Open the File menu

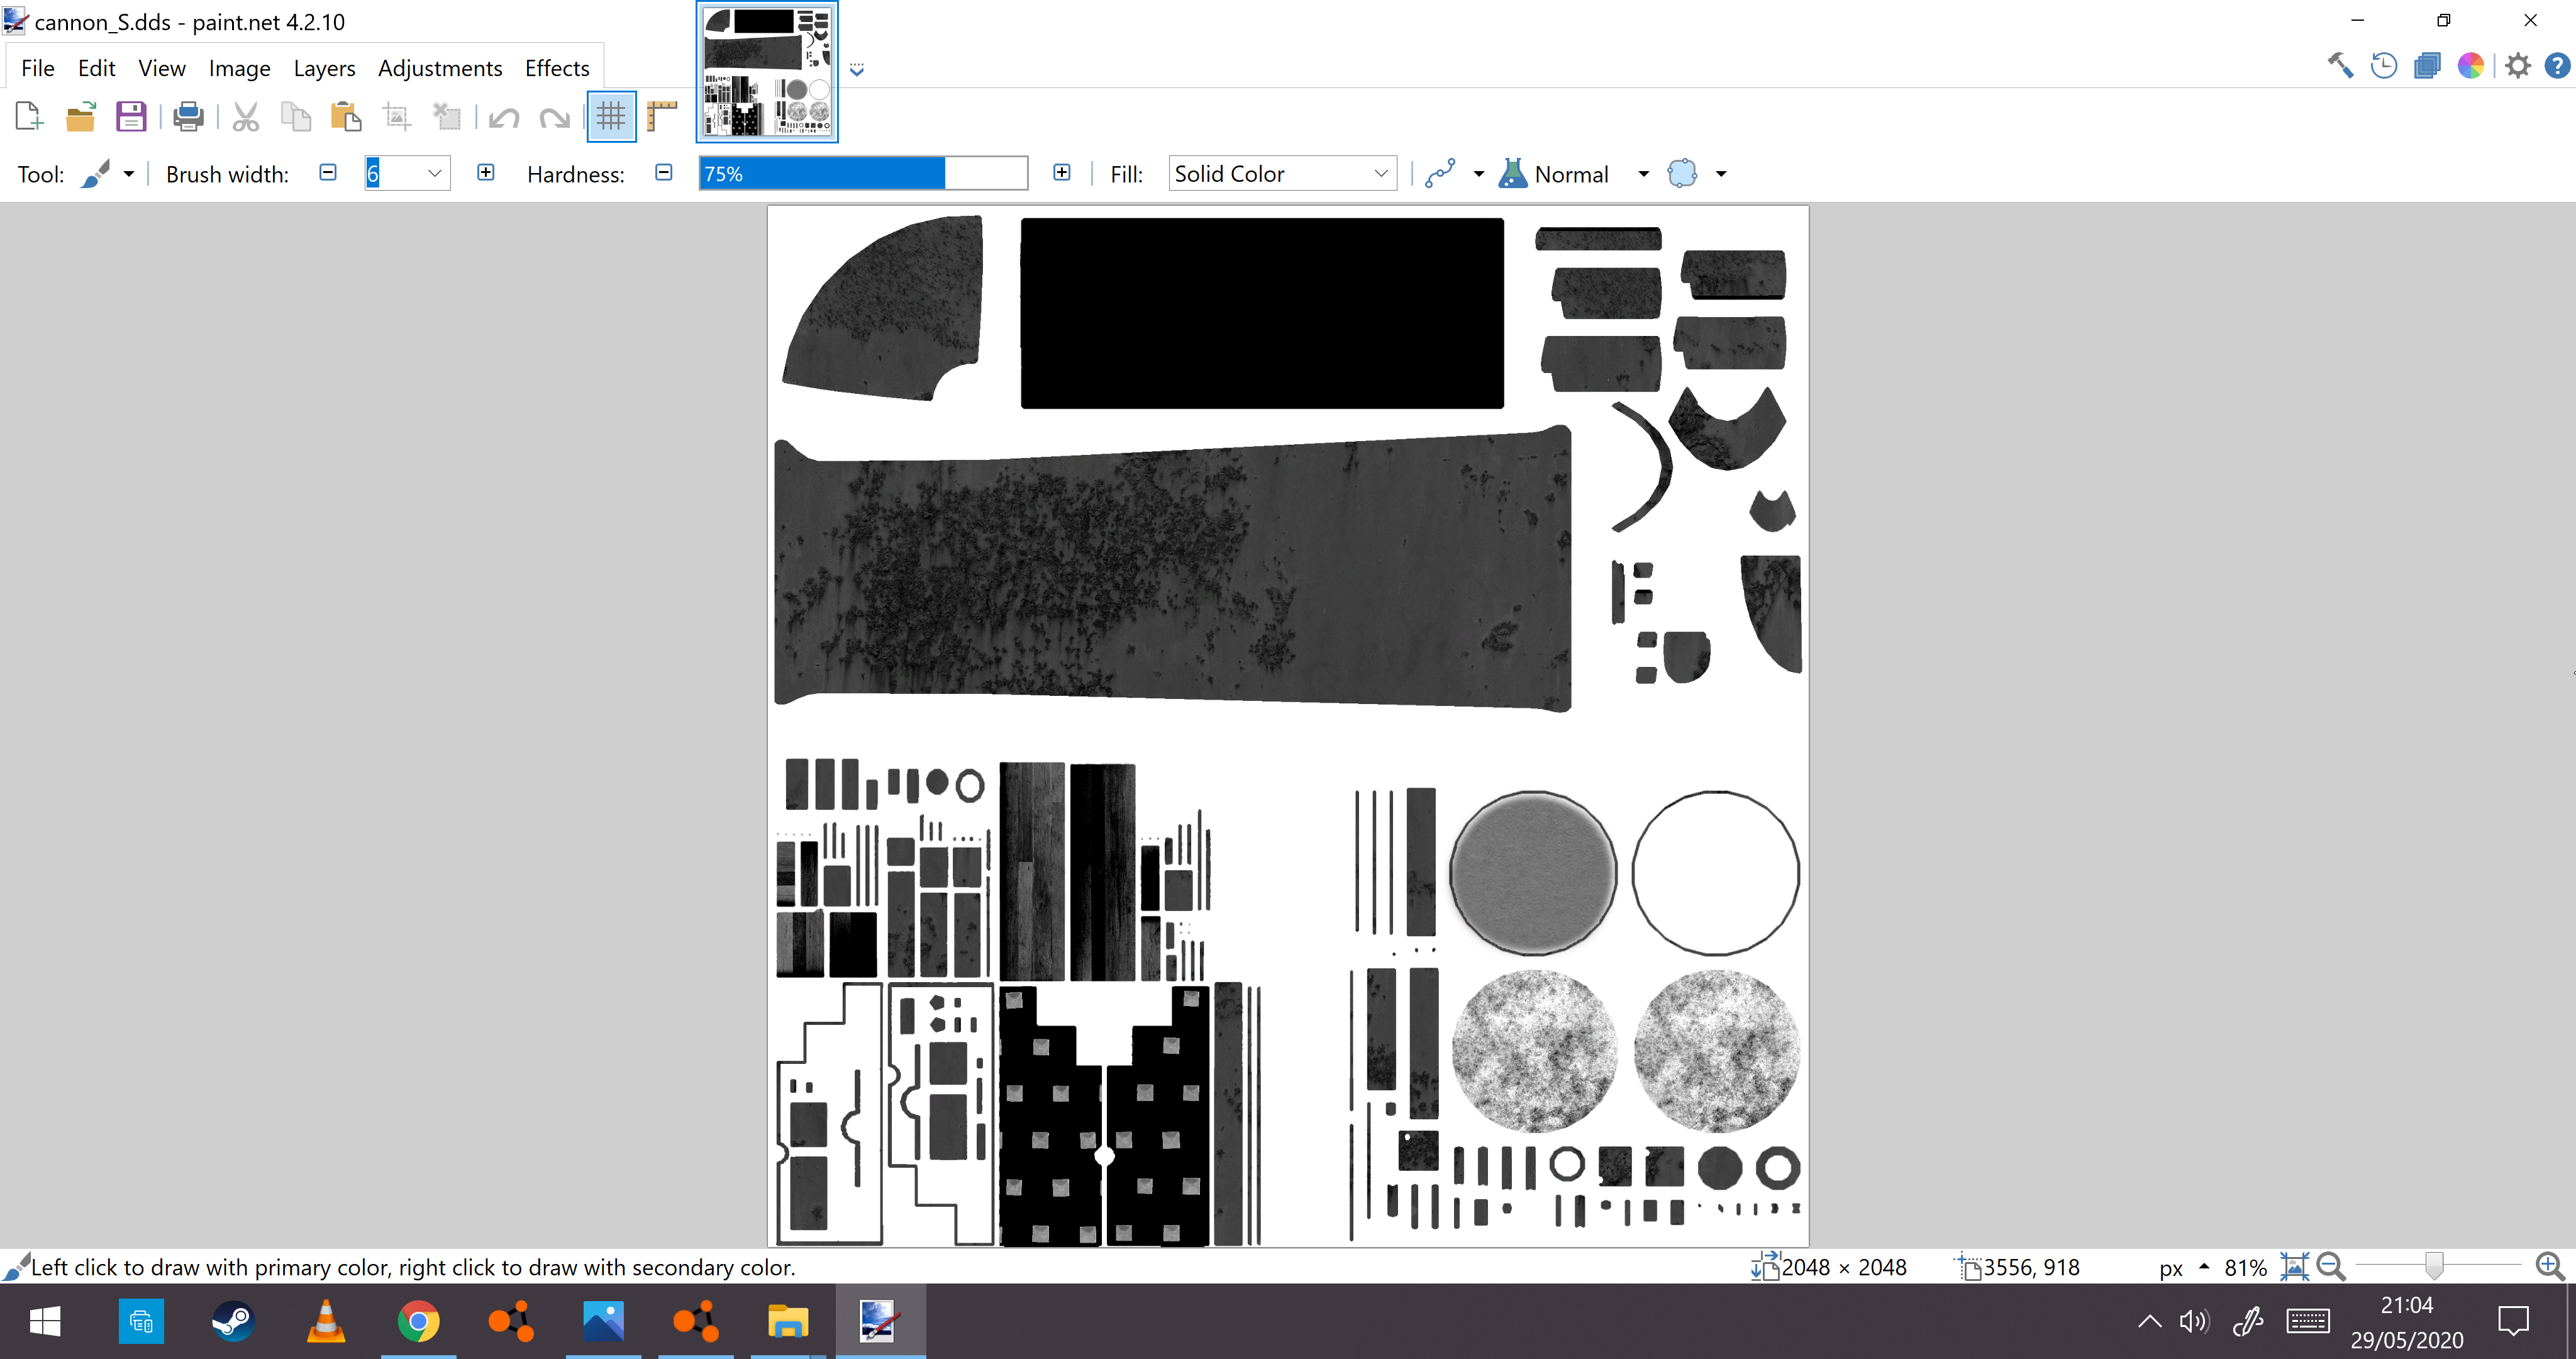tap(38, 68)
